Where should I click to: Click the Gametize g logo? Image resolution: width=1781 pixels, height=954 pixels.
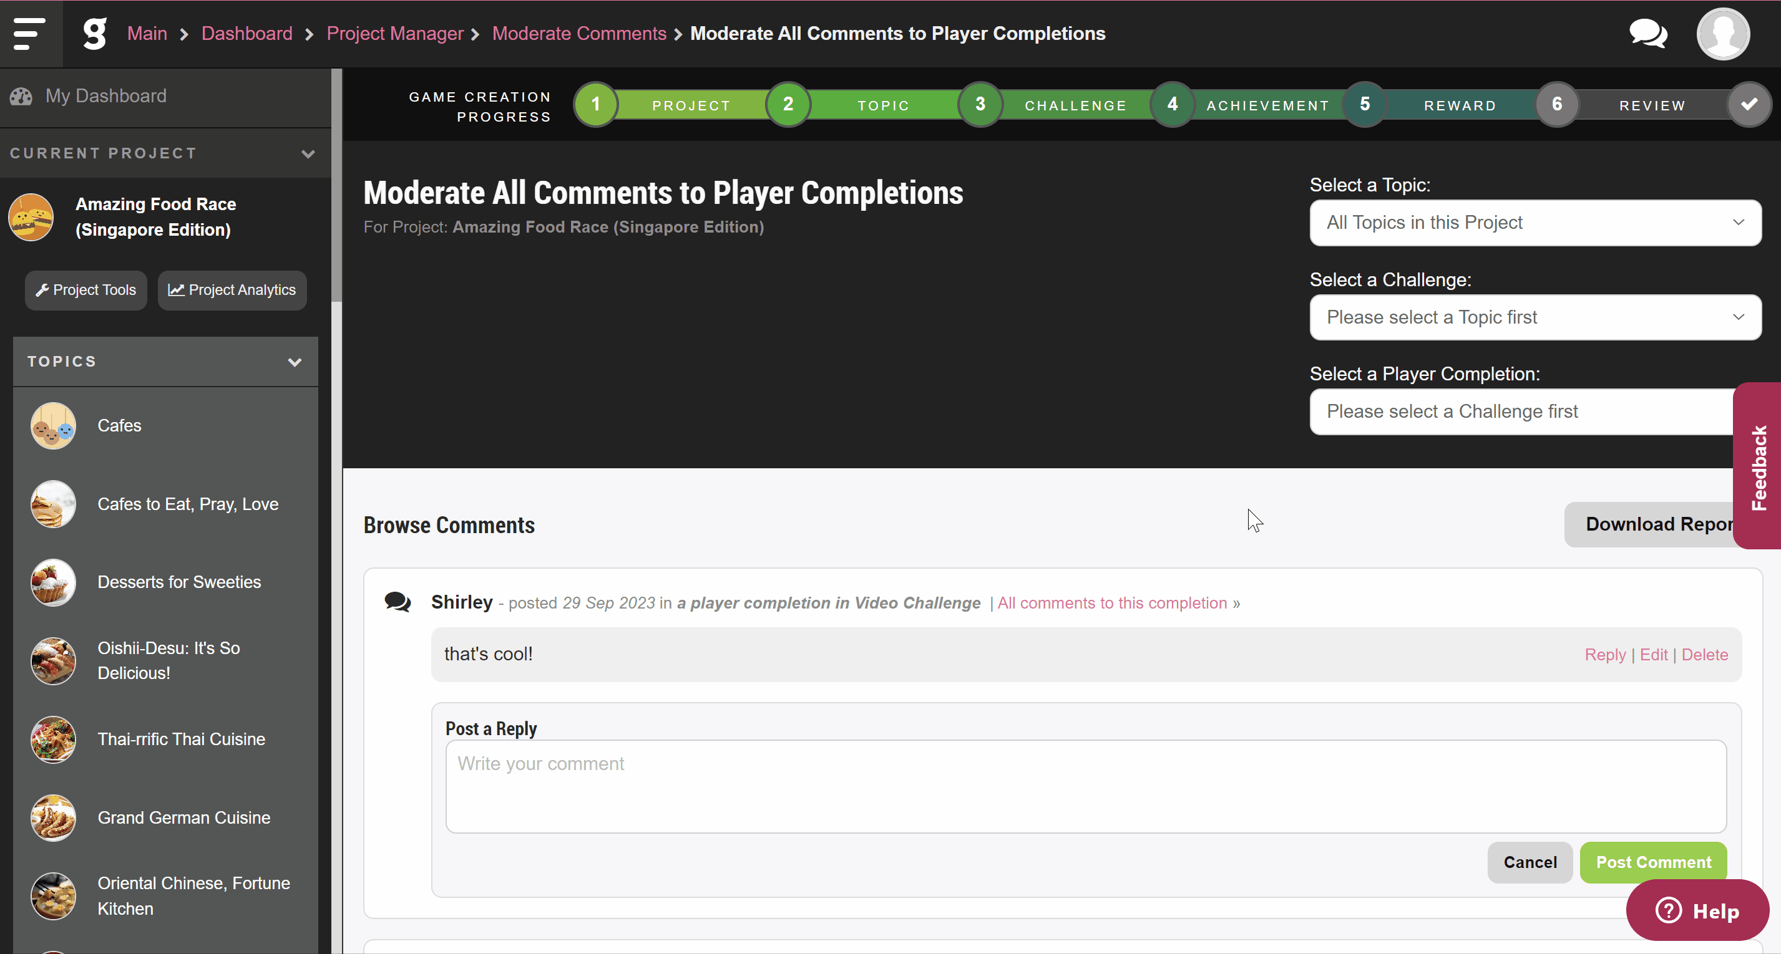pos(95,34)
